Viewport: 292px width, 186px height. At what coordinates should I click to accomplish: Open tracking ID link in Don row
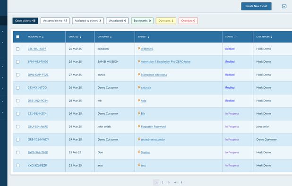pyautogui.click(x=38, y=152)
